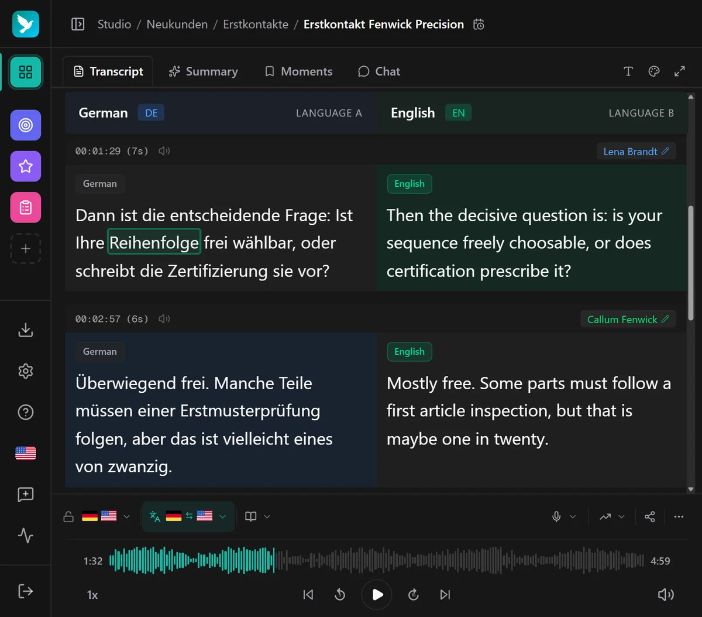This screenshot has width=702, height=617.
Task: Open the trend chart dropdown
Action: 612,516
